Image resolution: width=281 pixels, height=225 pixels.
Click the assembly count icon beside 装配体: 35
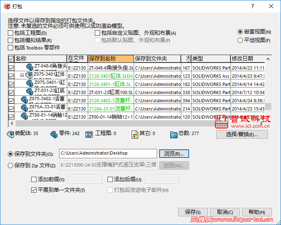(10, 135)
